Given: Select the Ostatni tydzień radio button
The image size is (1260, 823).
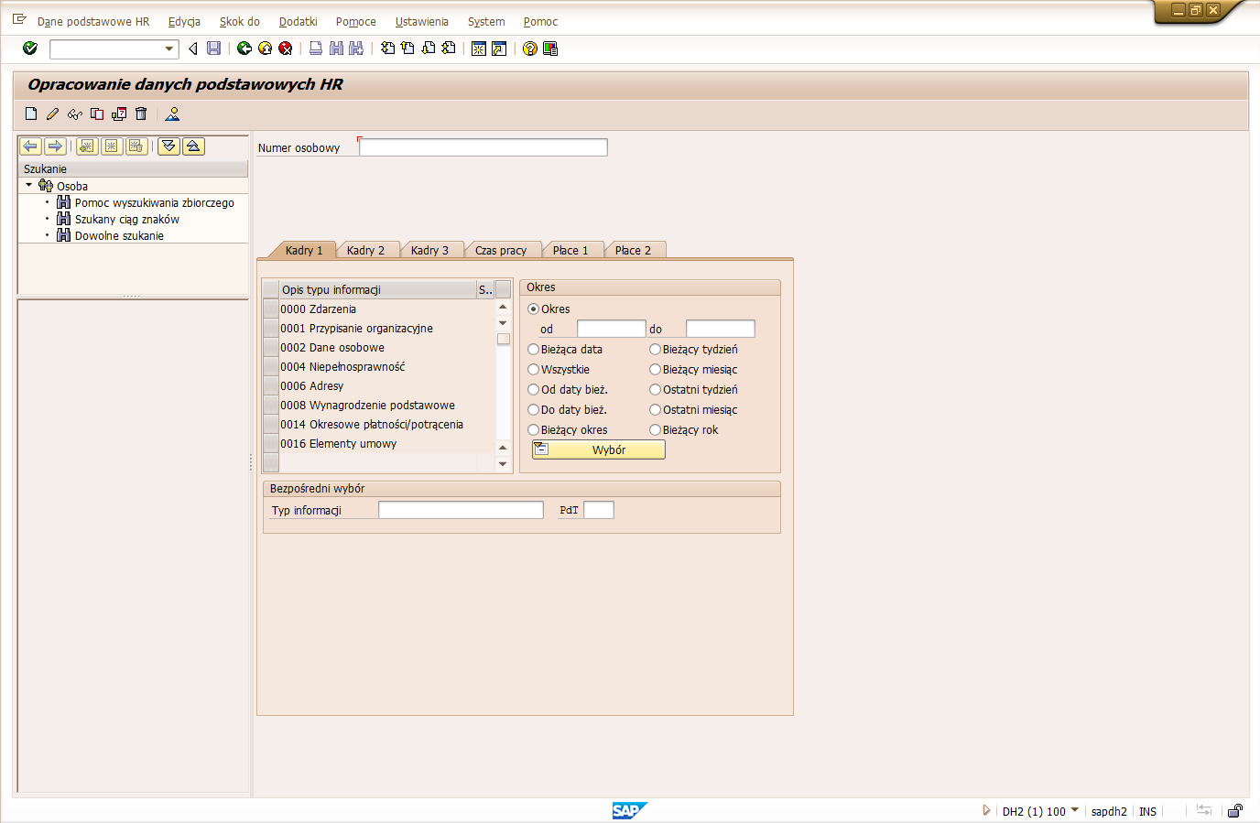Looking at the screenshot, I should click(655, 390).
